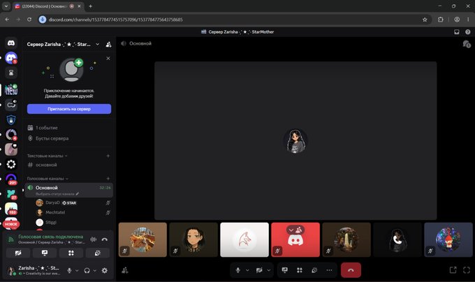Hang up with red disconnect button
Viewport: 475px width, 282px height.
click(x=351, y=270)
